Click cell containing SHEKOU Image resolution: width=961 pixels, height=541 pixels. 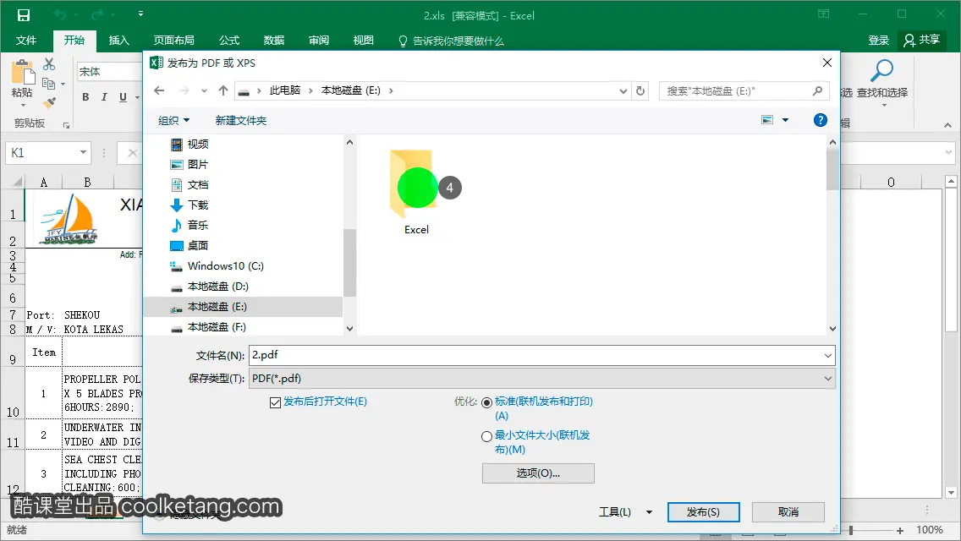coord(82,315)
